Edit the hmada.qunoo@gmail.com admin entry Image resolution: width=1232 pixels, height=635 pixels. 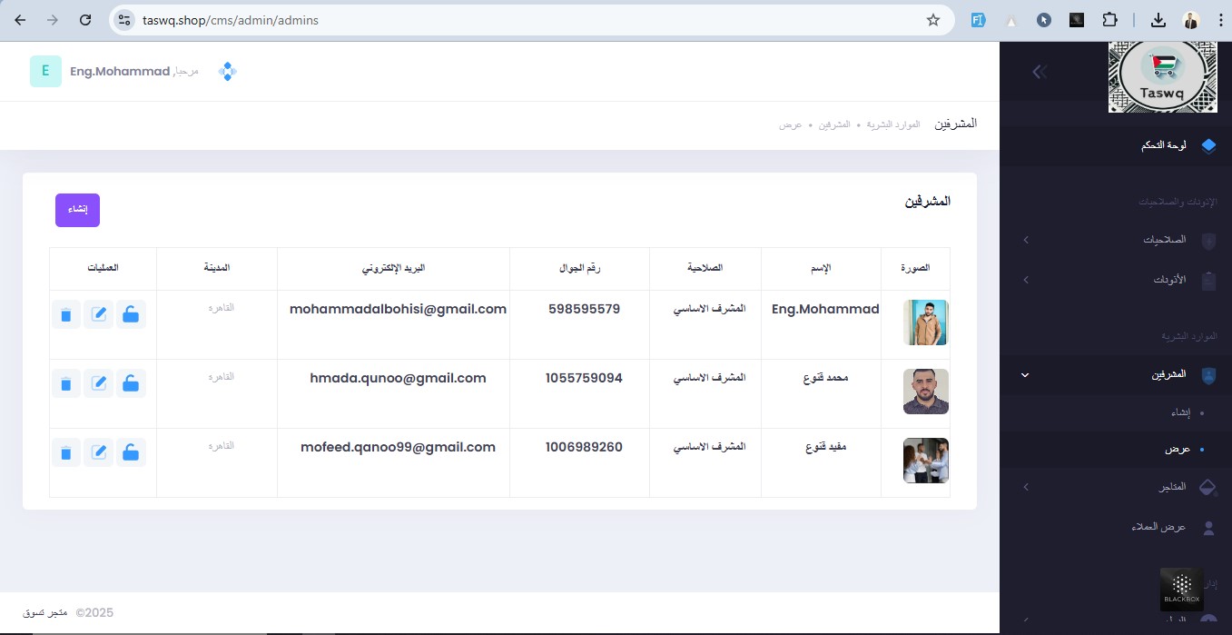tap(98, 383)
